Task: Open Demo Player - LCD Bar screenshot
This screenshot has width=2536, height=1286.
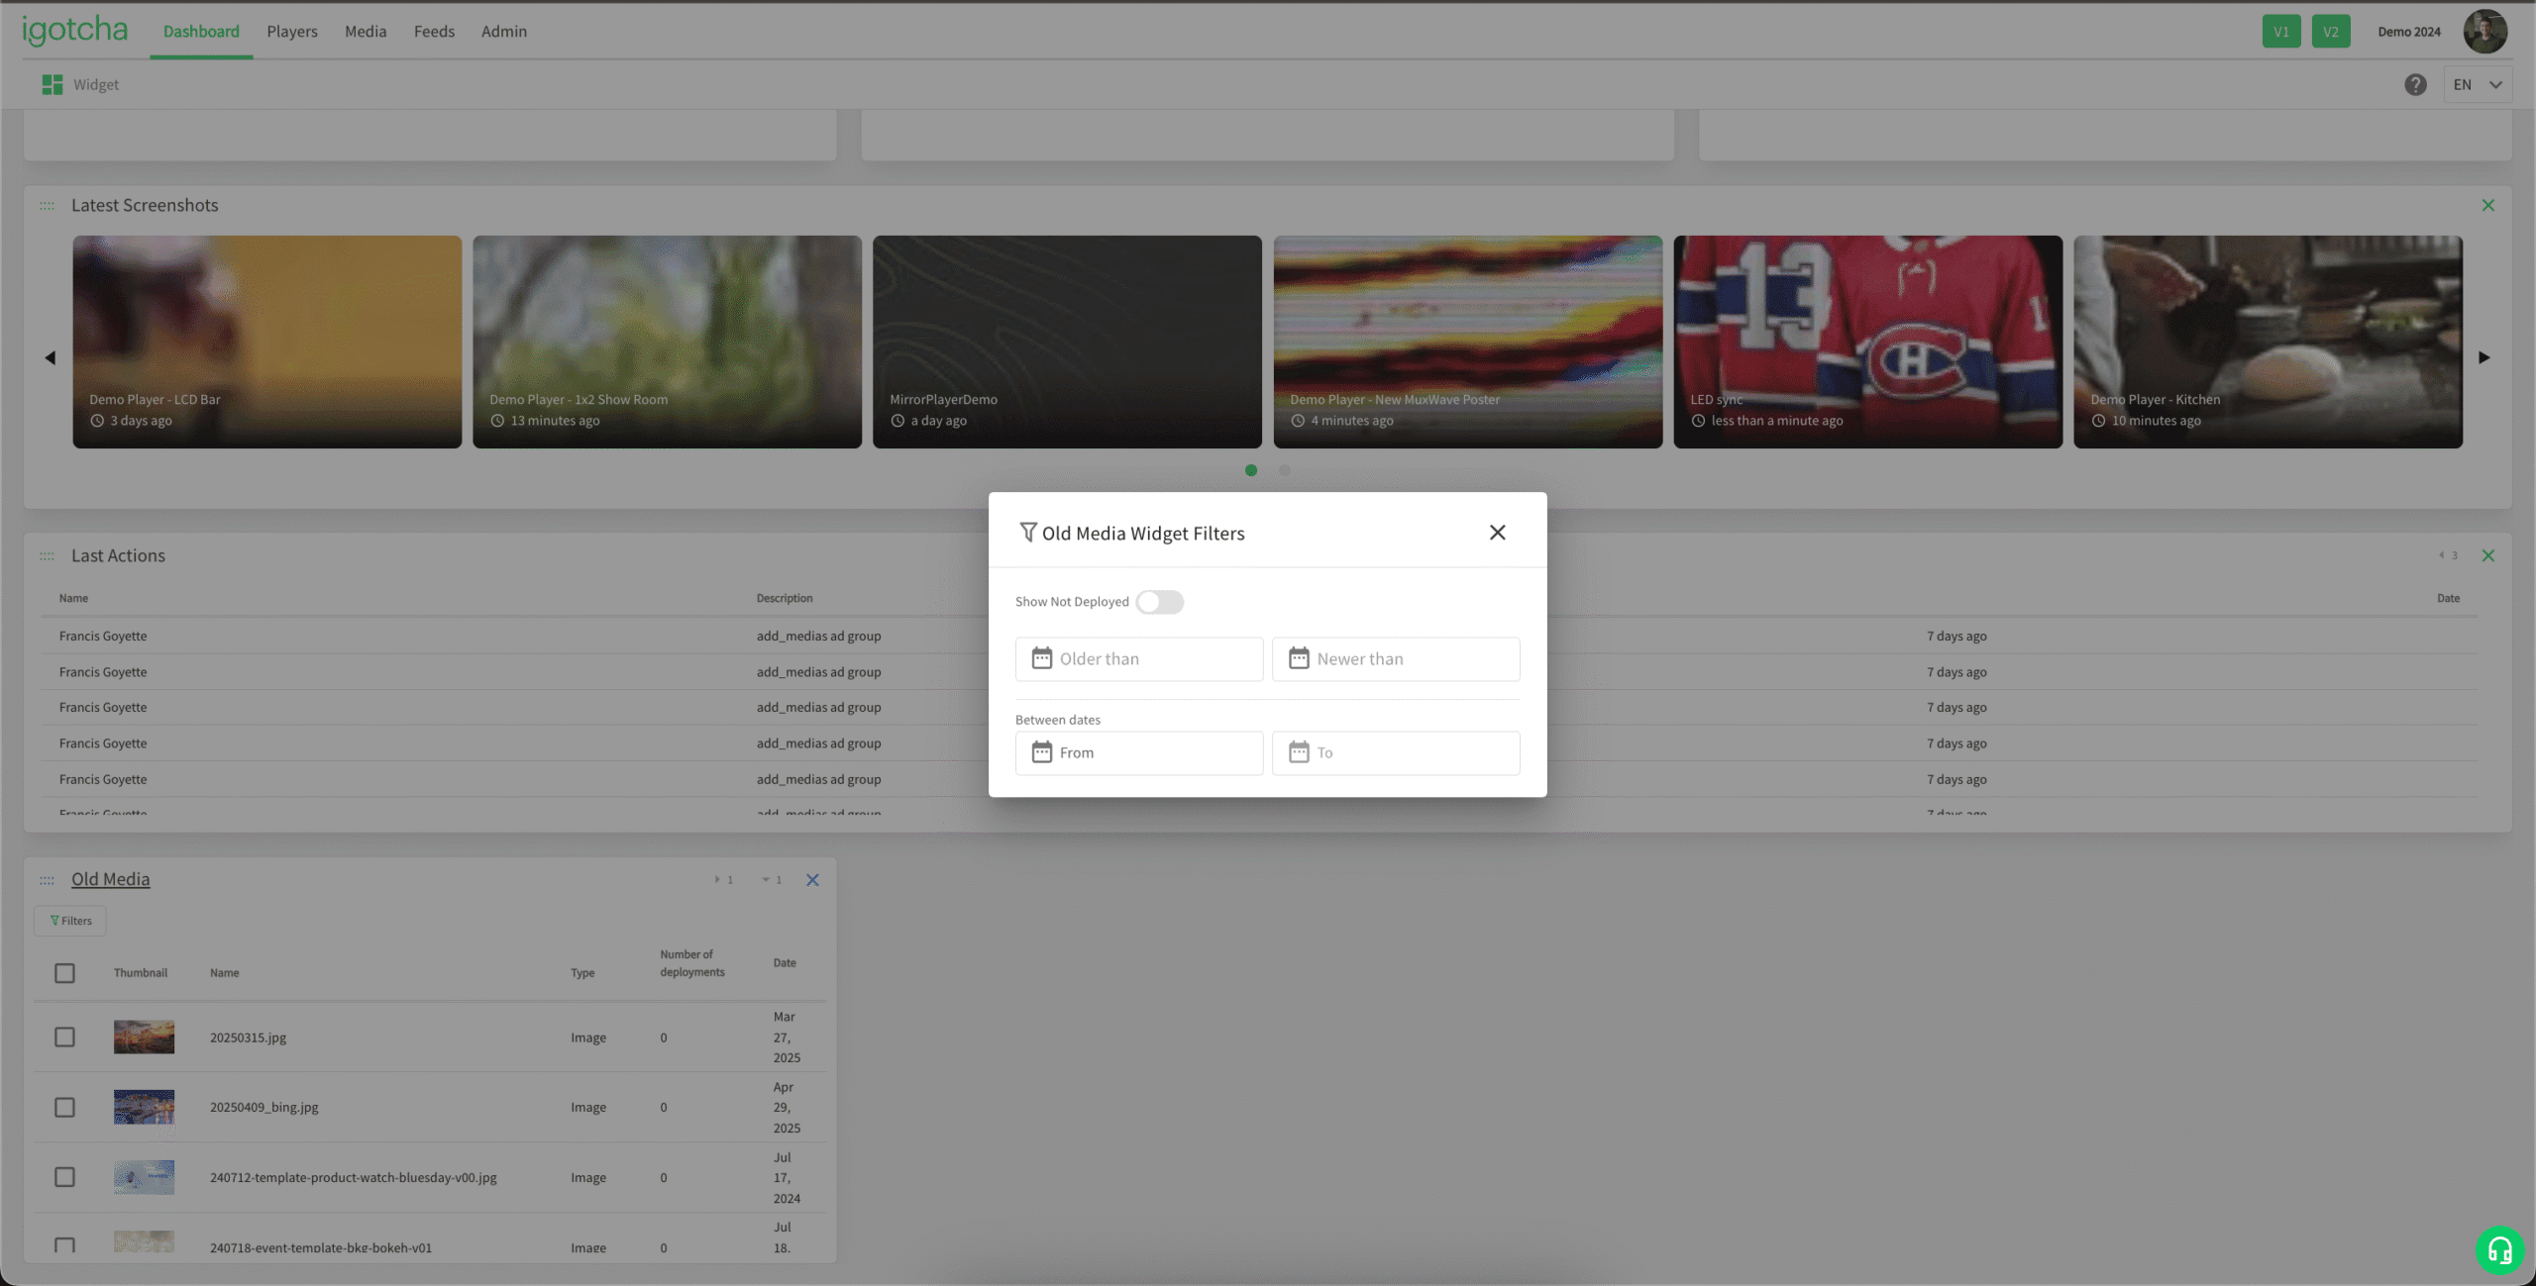Action: [266, 342]
